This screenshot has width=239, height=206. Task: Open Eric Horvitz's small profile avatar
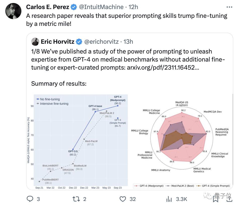pyautogui.click(x=35, y=41)
